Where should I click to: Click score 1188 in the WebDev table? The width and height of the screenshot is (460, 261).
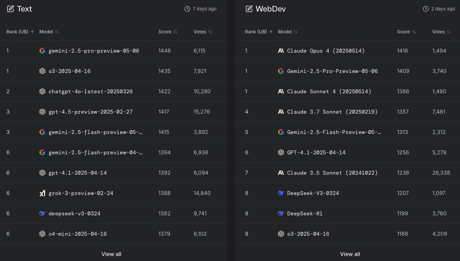click(403, 234)
